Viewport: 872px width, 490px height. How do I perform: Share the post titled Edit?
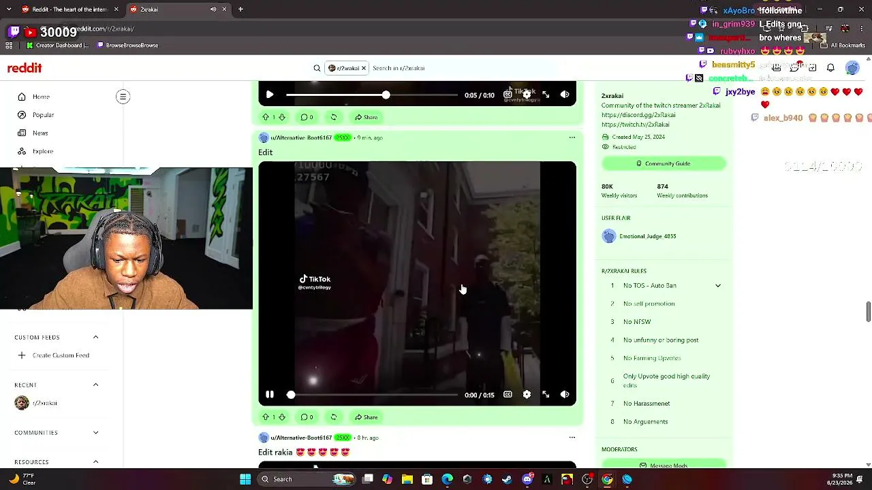367,417
